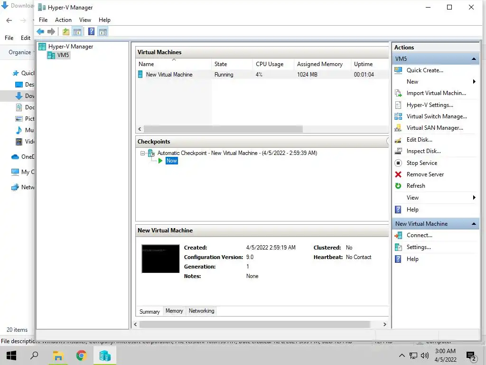Collapse the Automatic Checkpoint tree node
The image size is (486, 365).
pos(142,154)
